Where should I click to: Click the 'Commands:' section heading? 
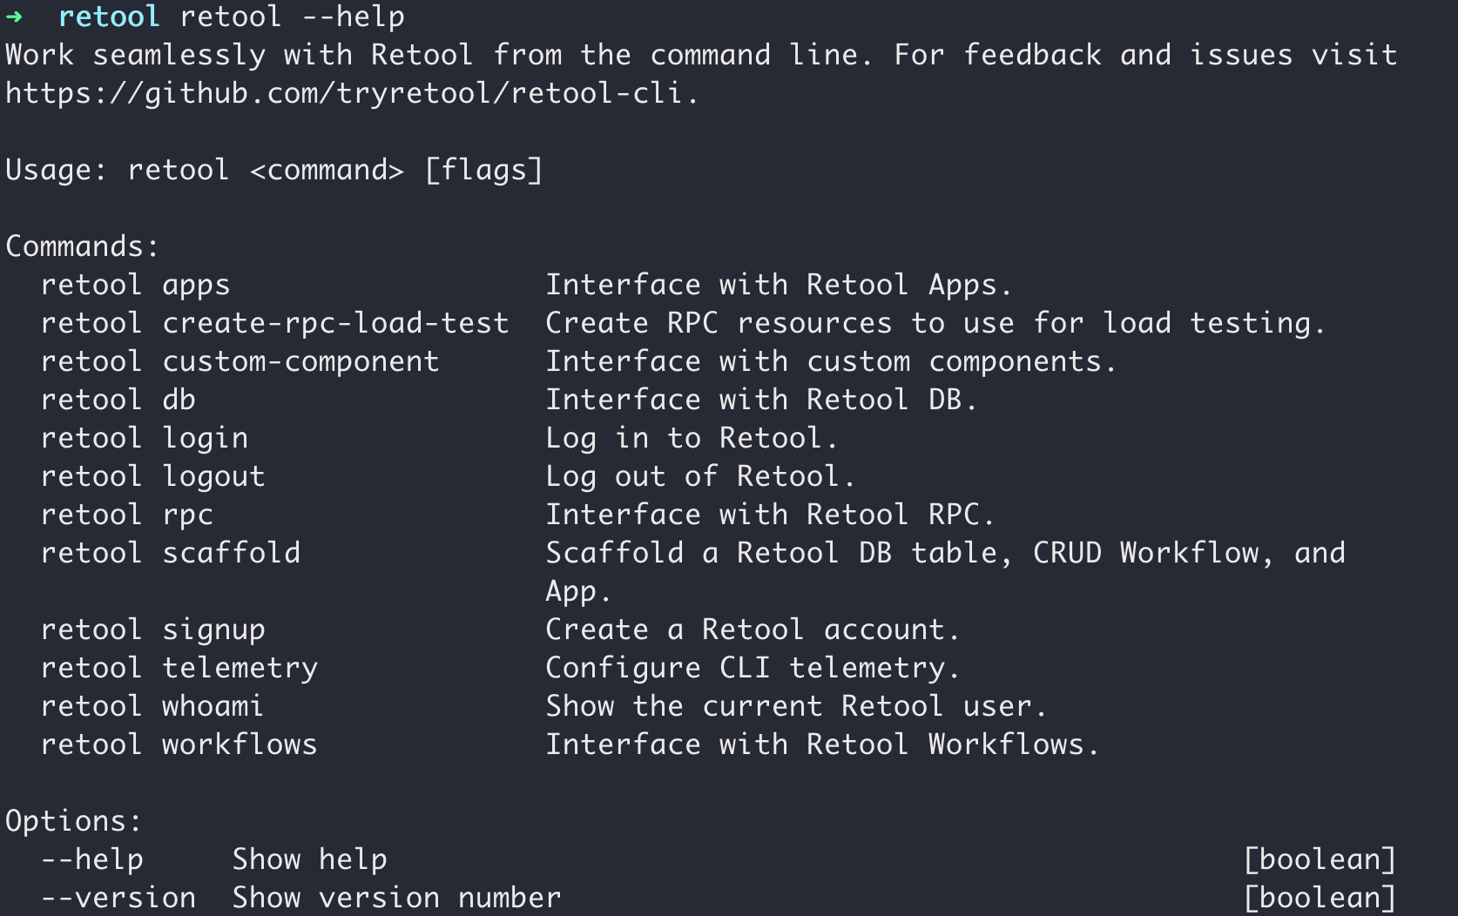[82, 246]
